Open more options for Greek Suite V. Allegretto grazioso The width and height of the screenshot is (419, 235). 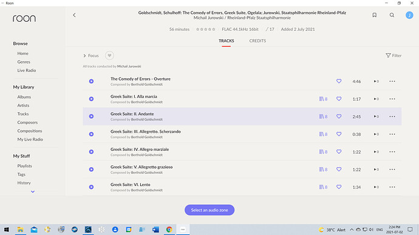[392, 170]
